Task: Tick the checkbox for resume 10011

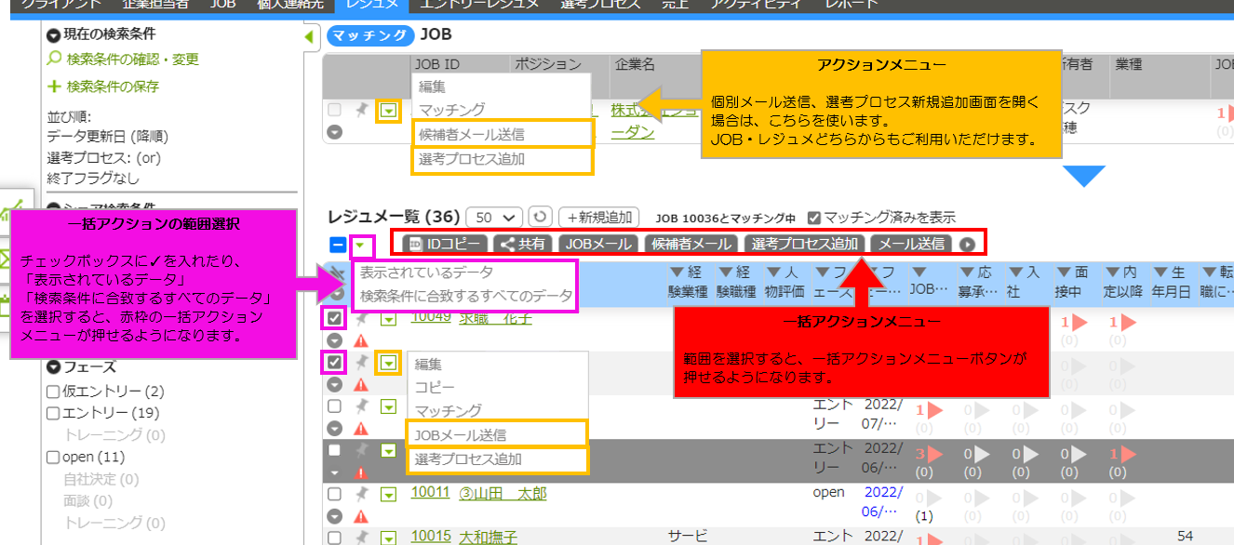Action: coord(334,494)
